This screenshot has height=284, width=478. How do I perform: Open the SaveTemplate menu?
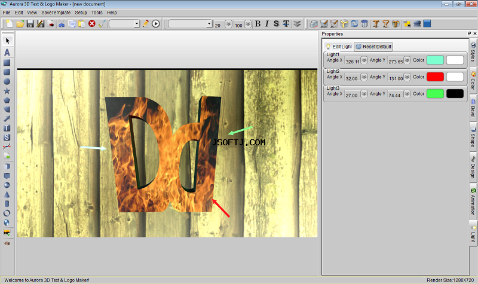tap(56, 13)
